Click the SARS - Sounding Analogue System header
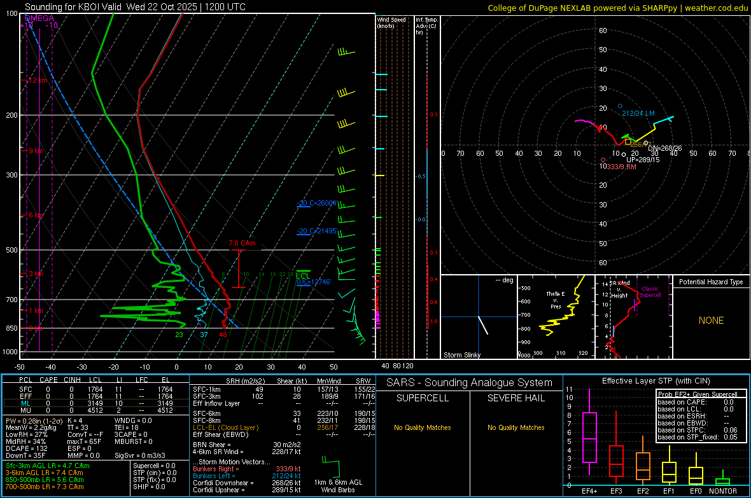Screen dimensions: 751x498 [x=470, y=383]
